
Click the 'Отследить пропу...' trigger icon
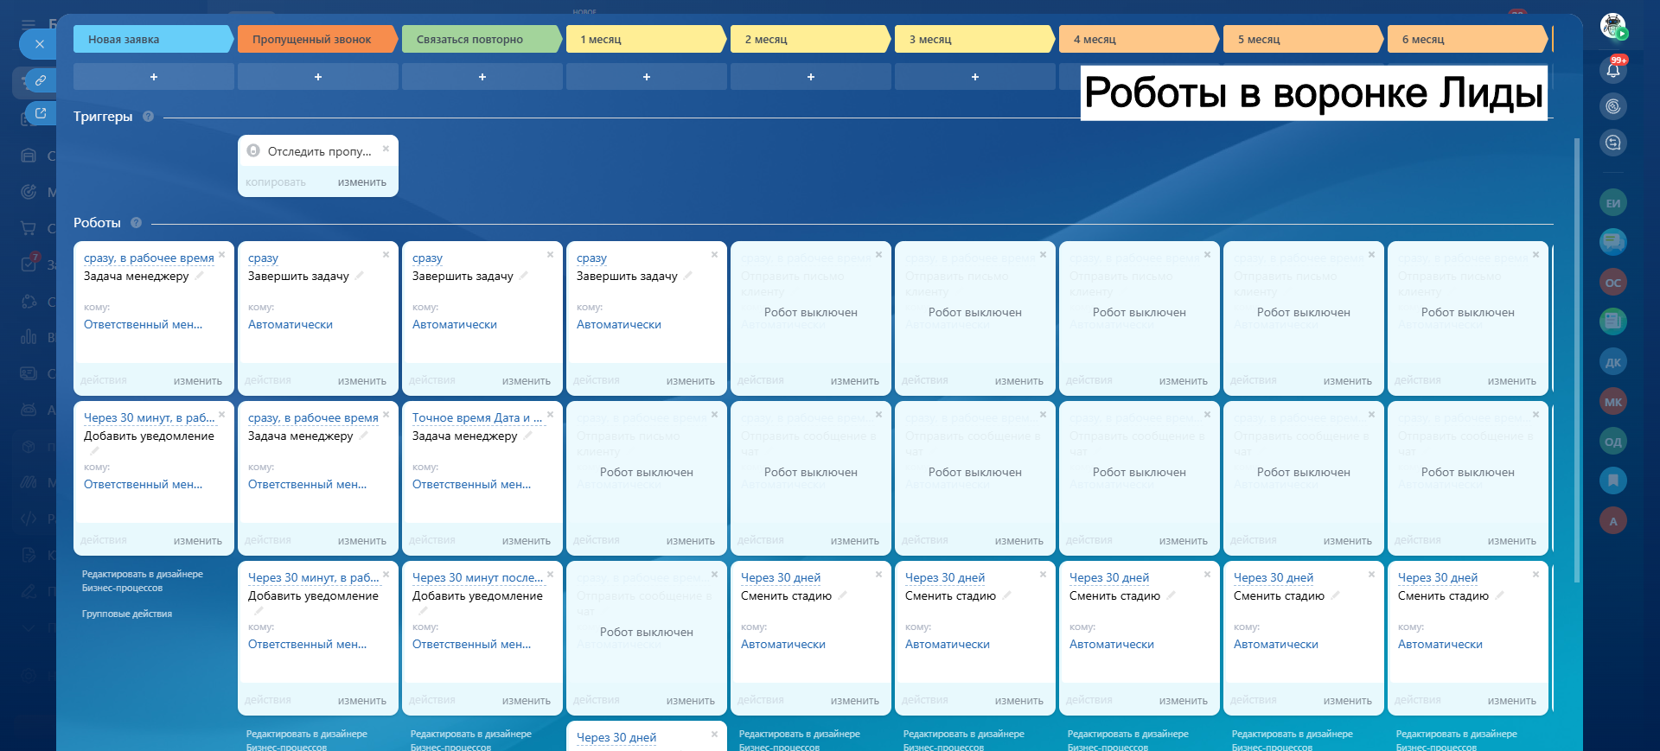point(253,151)
